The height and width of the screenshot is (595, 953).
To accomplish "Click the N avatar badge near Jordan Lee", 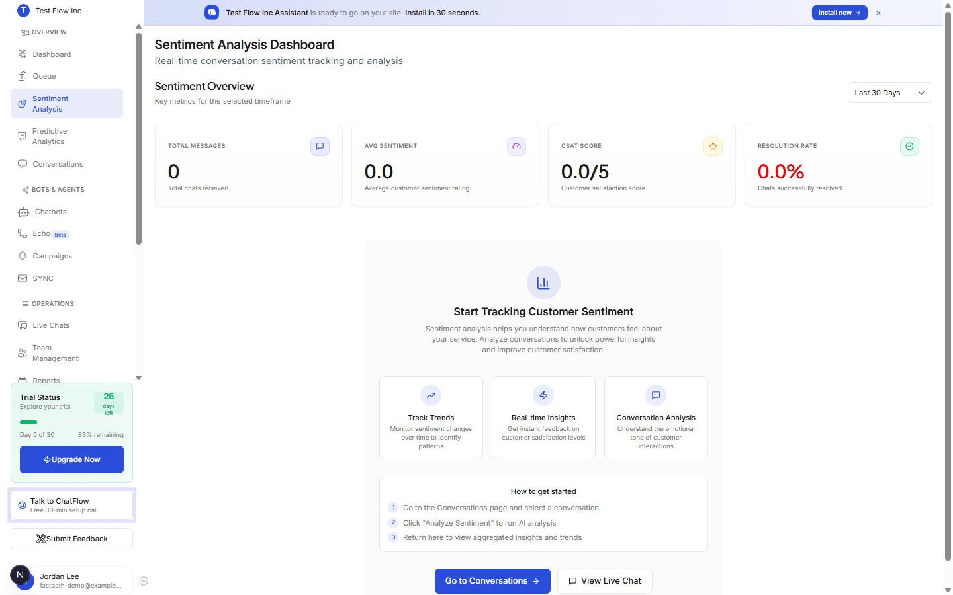I will (21, 575).
